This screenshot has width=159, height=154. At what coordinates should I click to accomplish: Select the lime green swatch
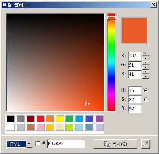pos(70,127)
